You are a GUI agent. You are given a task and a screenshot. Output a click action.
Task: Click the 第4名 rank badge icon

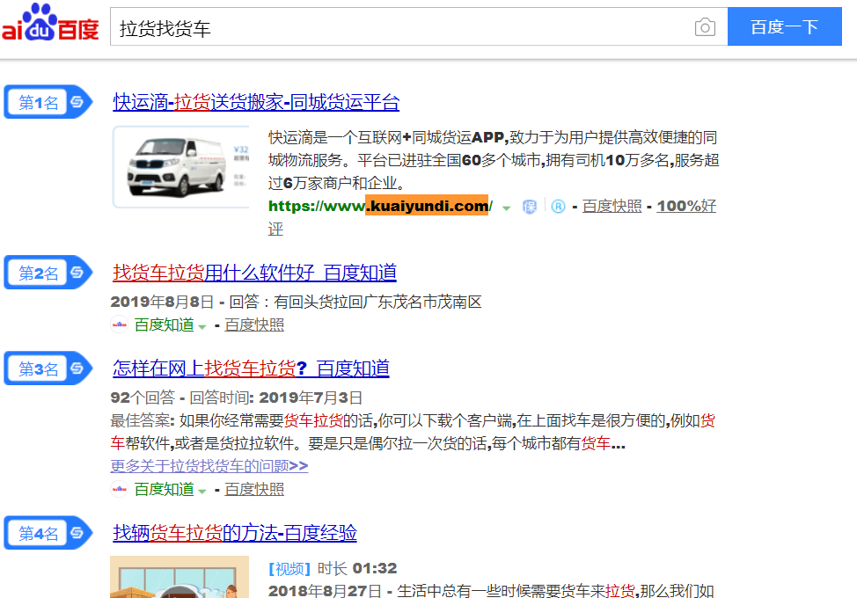click(x=48, y=532)
